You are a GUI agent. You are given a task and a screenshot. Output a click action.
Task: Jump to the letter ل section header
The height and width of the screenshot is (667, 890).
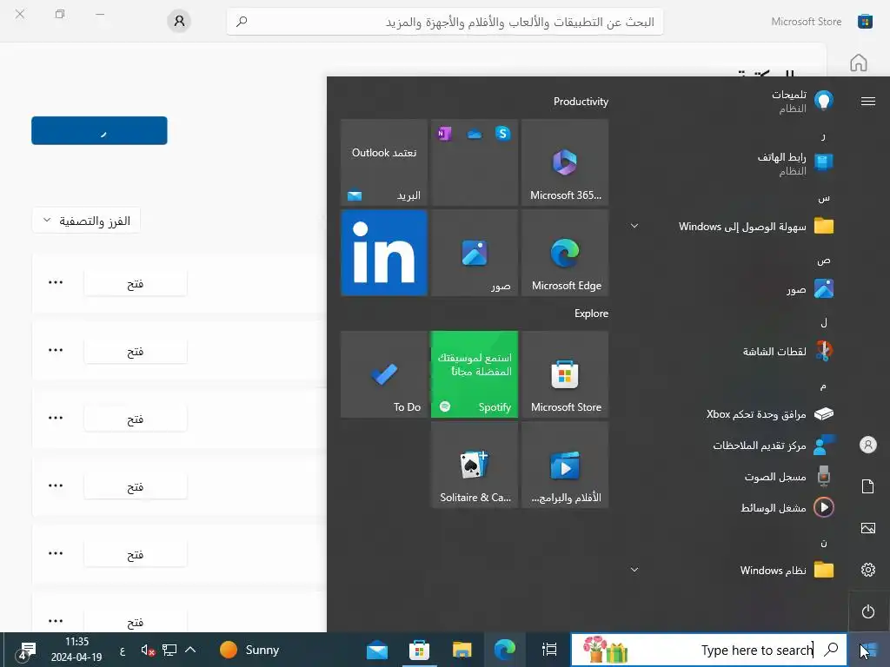(x=823, y=323)
